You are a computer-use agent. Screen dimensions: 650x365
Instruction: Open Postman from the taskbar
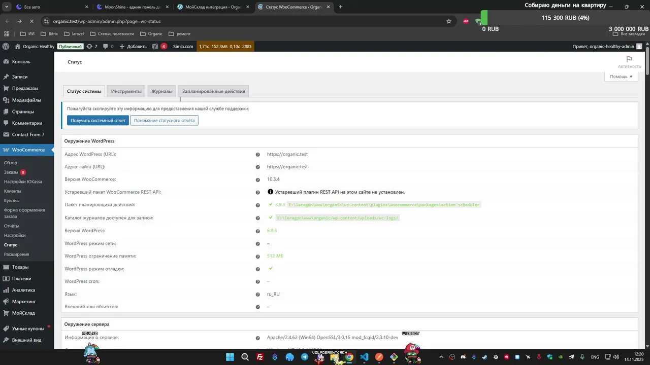tap(379, 357)
